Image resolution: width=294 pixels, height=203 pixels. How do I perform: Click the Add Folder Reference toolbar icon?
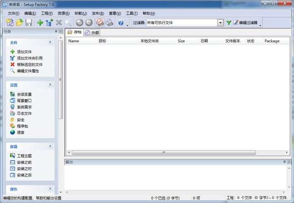[49, 23]
